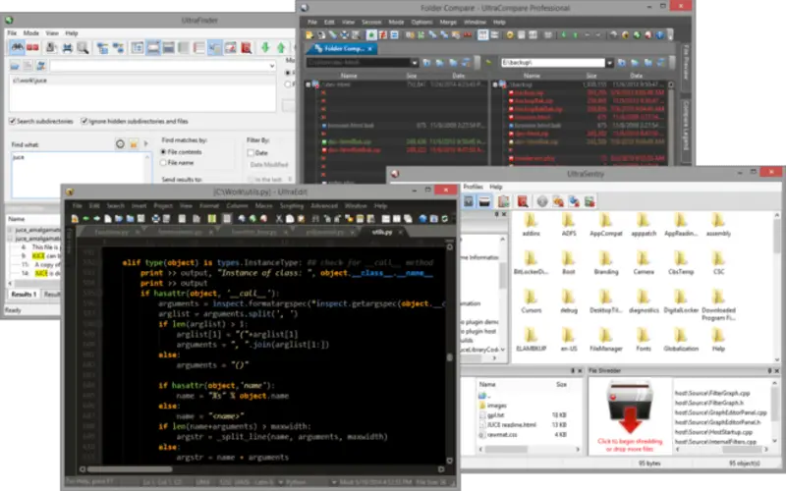Click the gold circle icon in UltraCompare toolbar
The image size is (786, 491).
point(510,34)
